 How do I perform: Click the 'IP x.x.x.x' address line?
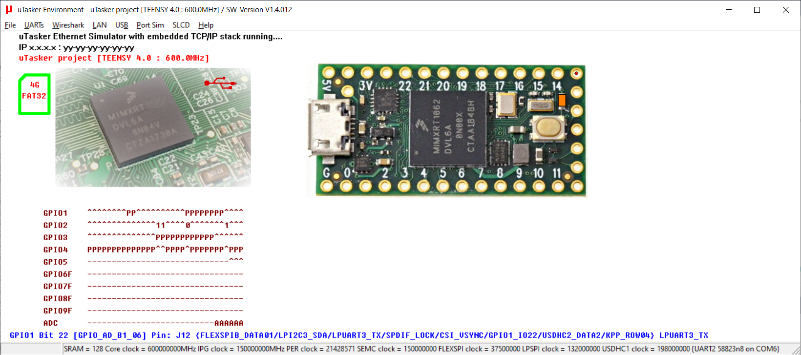point(76,47)
